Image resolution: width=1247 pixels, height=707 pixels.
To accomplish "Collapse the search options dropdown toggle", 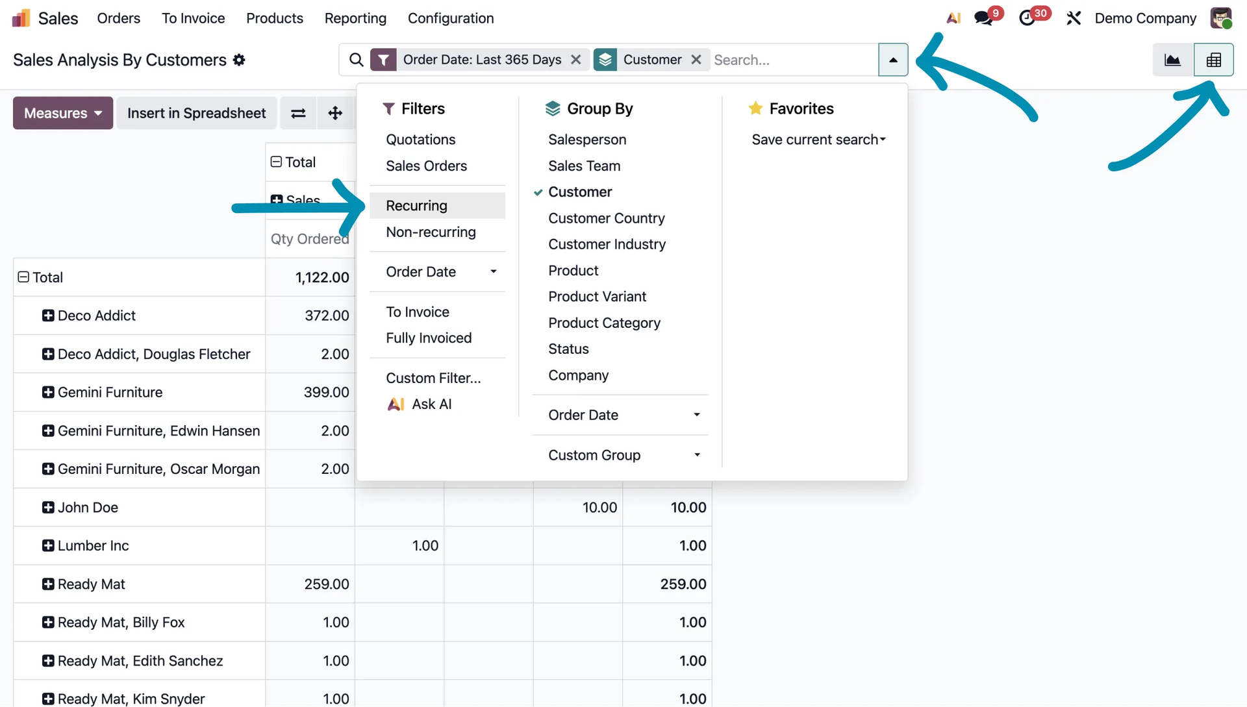I will [893, 60].
